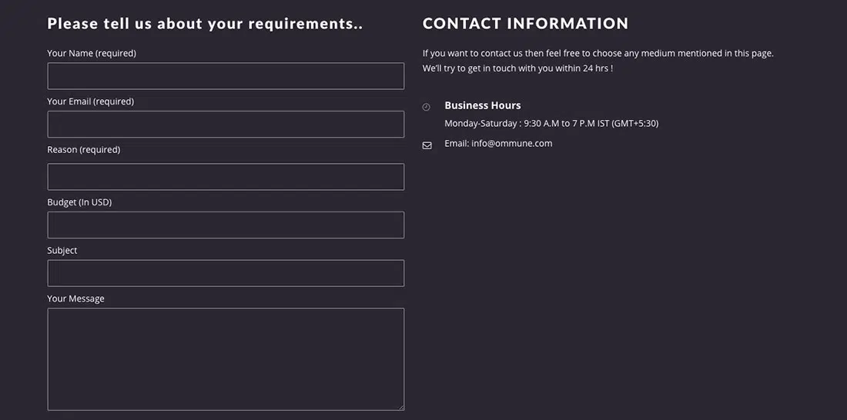Click the "CONTACT INFORMATION" heading

525,24
